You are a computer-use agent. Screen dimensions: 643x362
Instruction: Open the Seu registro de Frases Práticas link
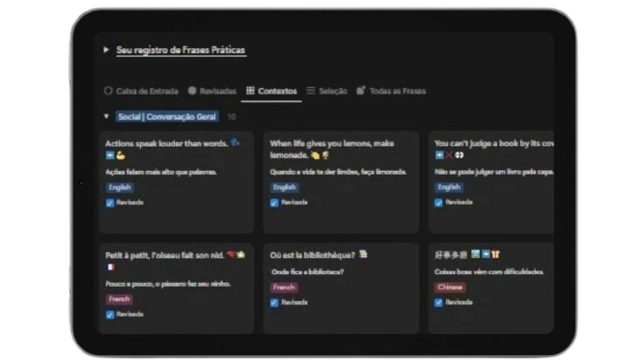click(x=181, y=50)
